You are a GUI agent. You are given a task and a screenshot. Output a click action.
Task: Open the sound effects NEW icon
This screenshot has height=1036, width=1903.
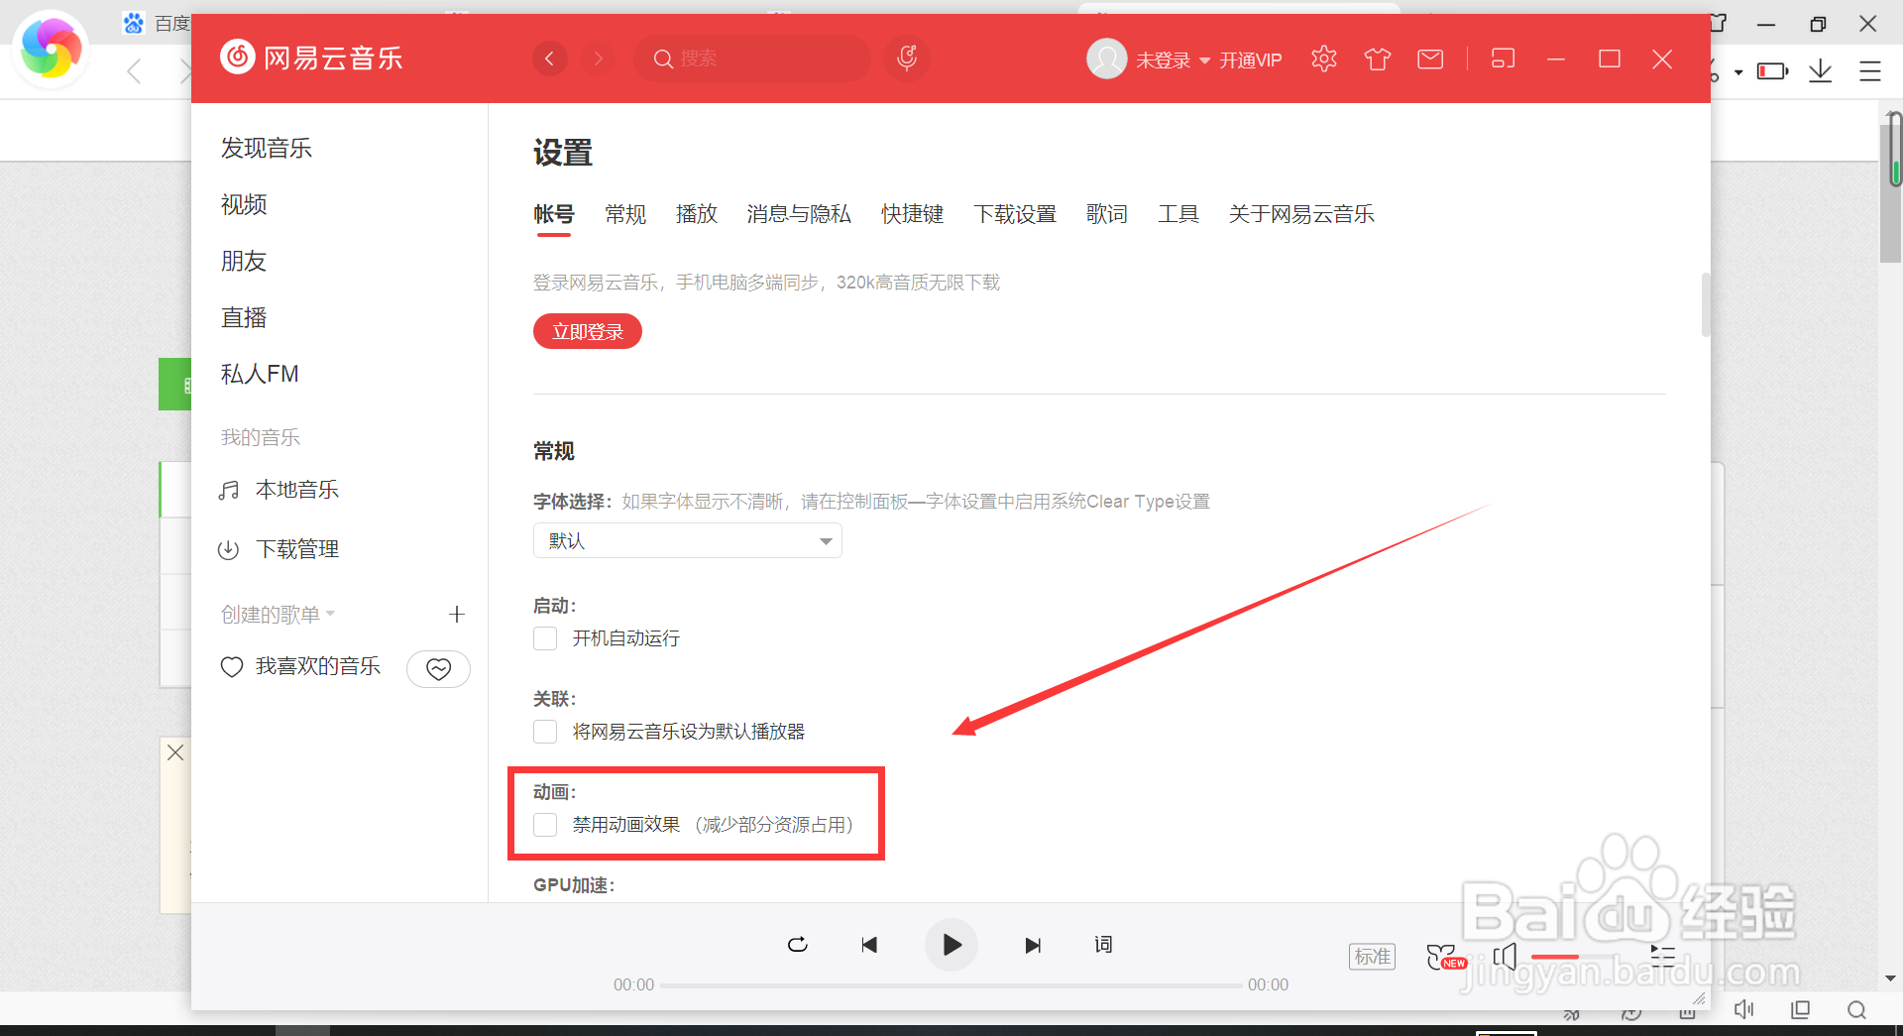(1446, 957)
